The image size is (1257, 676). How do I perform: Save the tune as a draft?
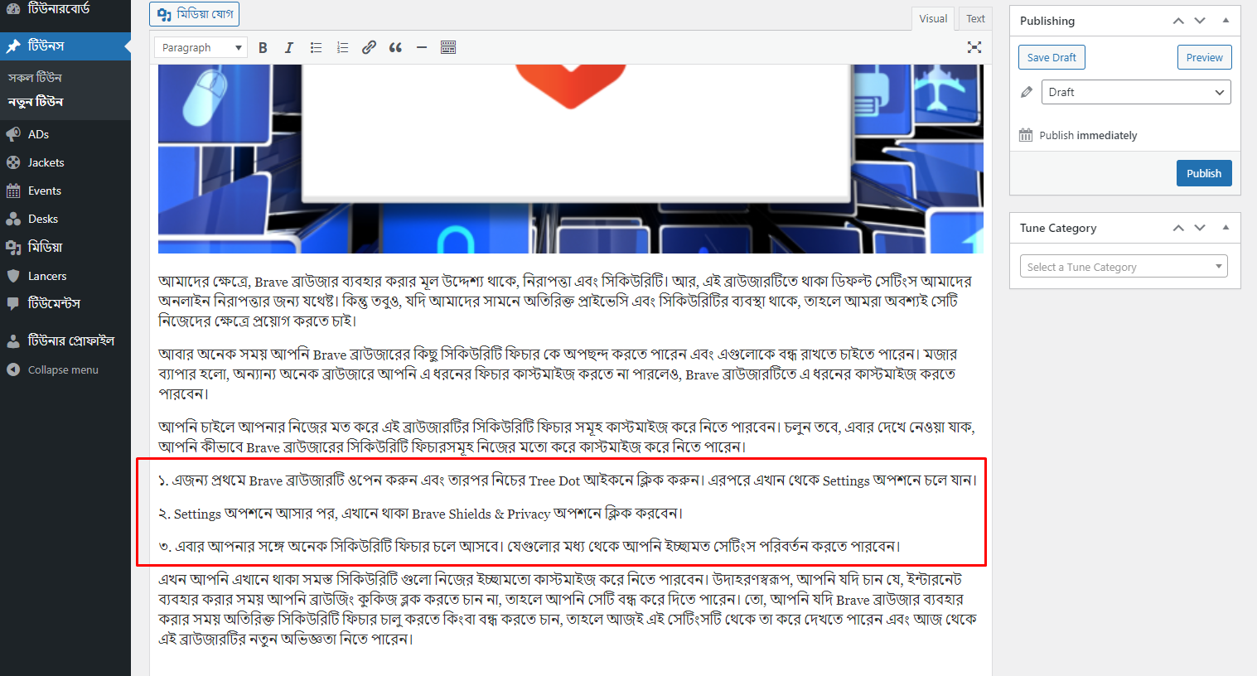[x=1052, y=56]
